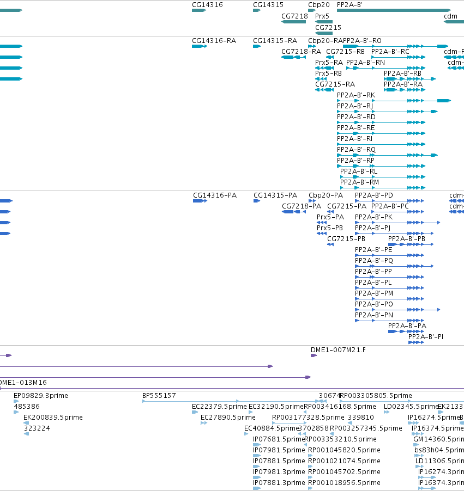Click transcript PP2A-B'-RD label

click(356, 117)
